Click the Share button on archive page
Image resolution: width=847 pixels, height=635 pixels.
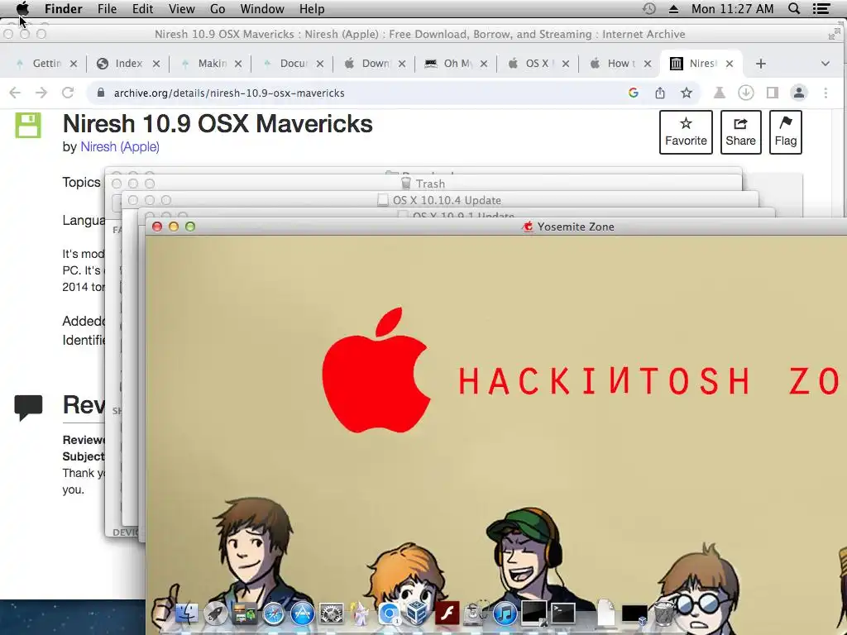tap(740, 132)
